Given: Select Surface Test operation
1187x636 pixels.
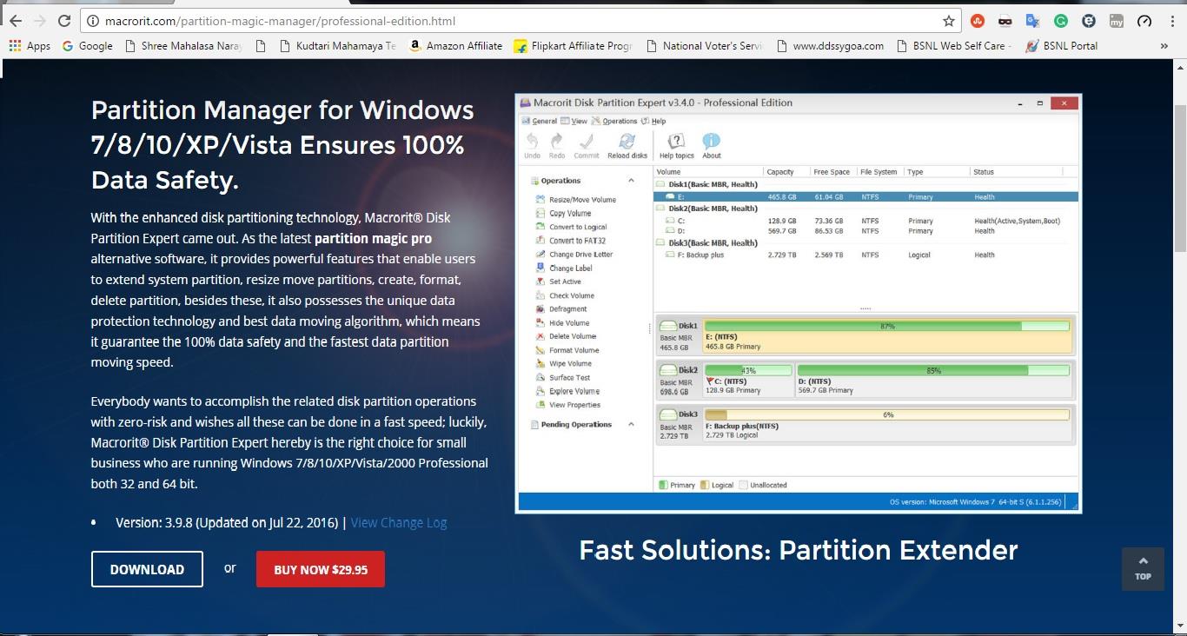Looking at the screenshot, I should pyautogui.click(x=563, y=378).
